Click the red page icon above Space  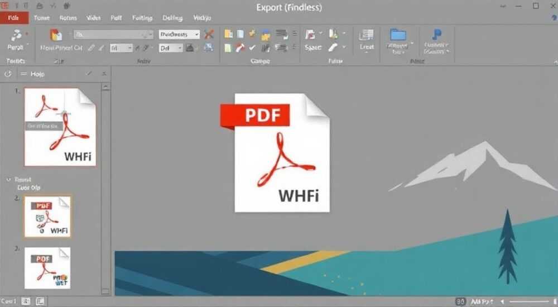(x=310, y=34)
